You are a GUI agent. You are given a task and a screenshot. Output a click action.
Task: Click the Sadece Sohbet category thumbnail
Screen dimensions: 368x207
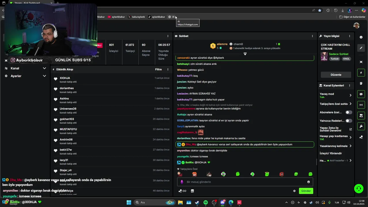[324, 56]
